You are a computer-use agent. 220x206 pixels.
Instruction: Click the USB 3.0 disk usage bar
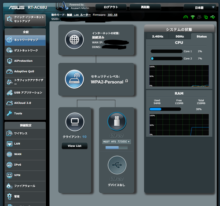117,148
